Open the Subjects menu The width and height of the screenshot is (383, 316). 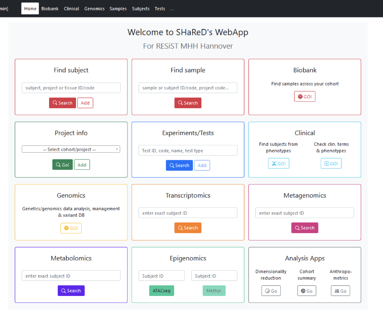point(141,9)
